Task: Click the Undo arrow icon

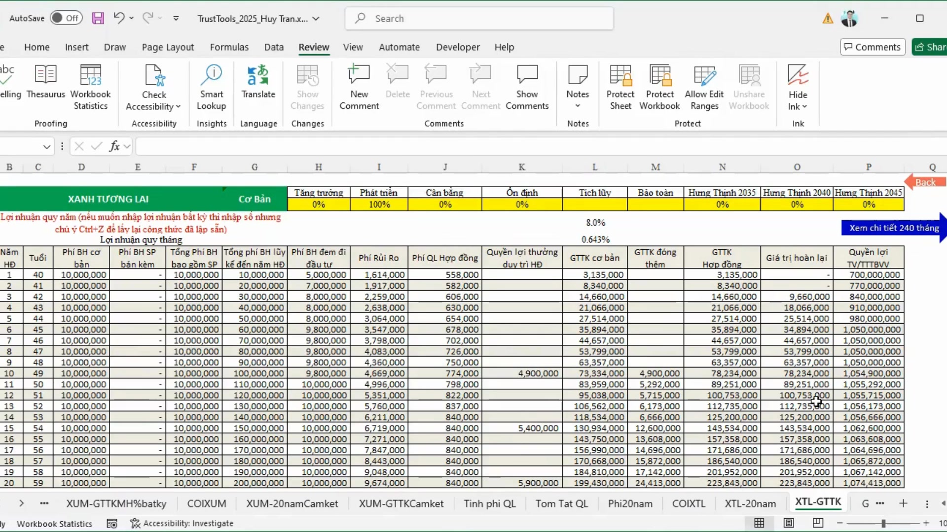Action: coord(118,18)
